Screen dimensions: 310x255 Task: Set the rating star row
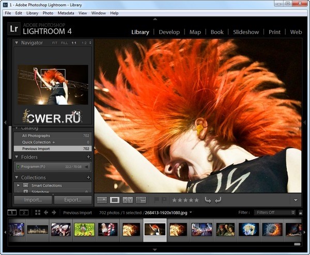tap(185, 200)
